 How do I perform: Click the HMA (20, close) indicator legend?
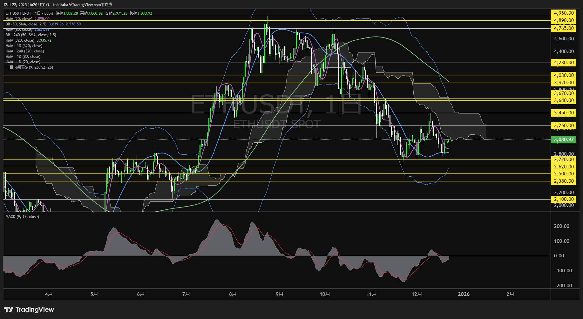click(x=19, y=19)
